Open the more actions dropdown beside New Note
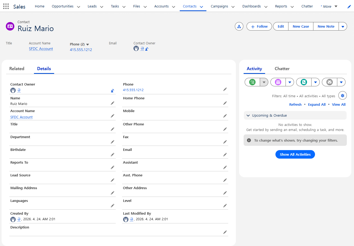 click(x=343, y=27)
